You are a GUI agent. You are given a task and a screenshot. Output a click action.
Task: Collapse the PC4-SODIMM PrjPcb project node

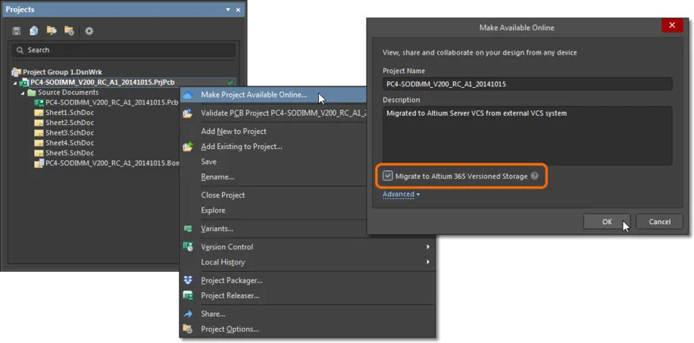pos(16,82)
